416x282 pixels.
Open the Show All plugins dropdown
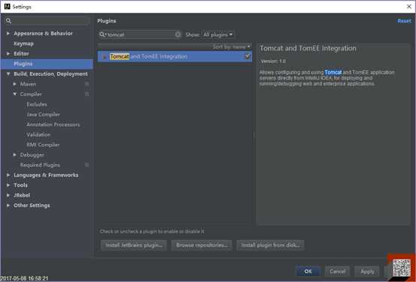click(x=218, y=34)
